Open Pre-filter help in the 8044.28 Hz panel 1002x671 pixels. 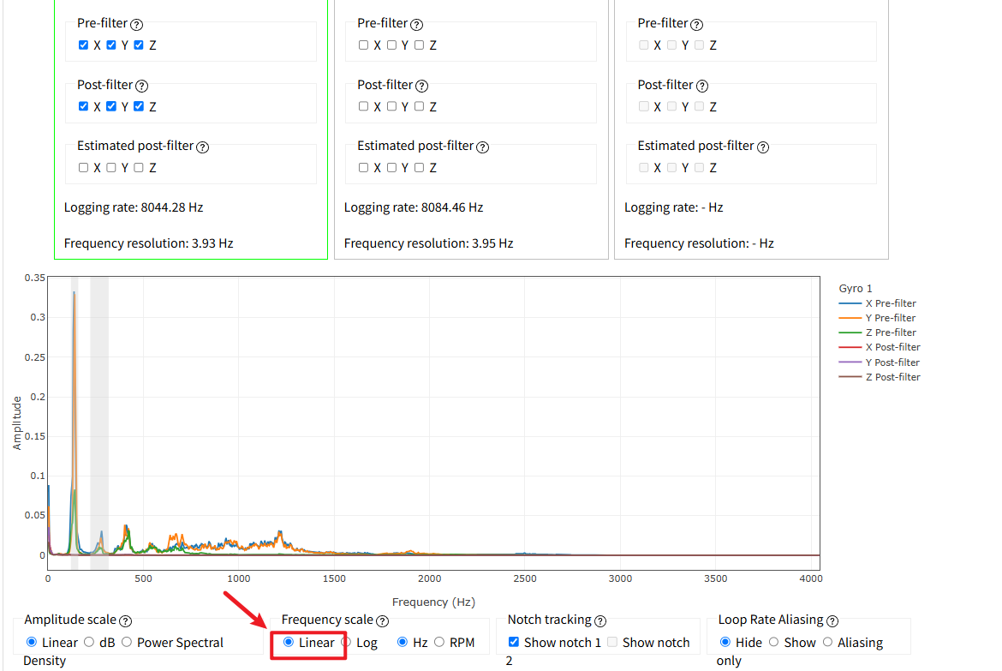click(x=137, y=24)
